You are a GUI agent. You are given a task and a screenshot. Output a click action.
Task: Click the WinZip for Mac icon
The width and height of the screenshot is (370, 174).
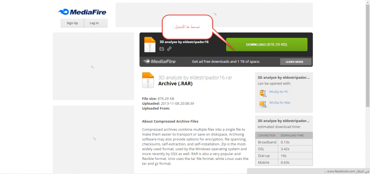pyautogui.click(x=263, y=104)
